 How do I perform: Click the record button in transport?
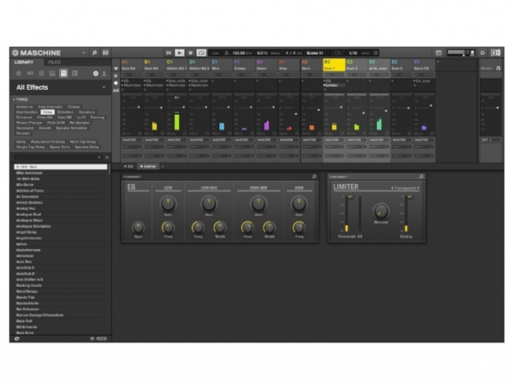click(x=190, y=53)
